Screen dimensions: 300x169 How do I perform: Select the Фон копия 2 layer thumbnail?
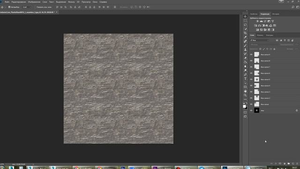point(256,98)
